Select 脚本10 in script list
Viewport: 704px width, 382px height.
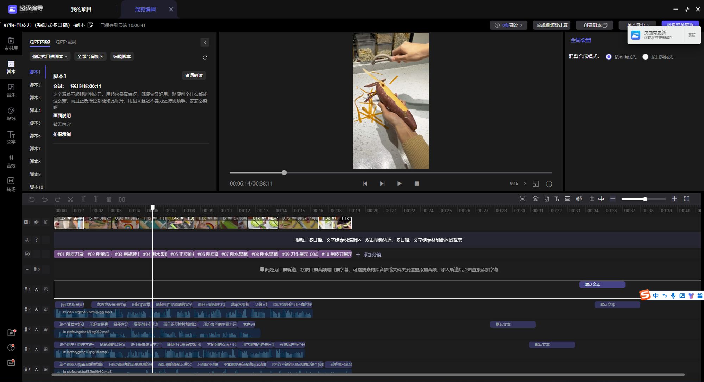[x=36, y=187]
